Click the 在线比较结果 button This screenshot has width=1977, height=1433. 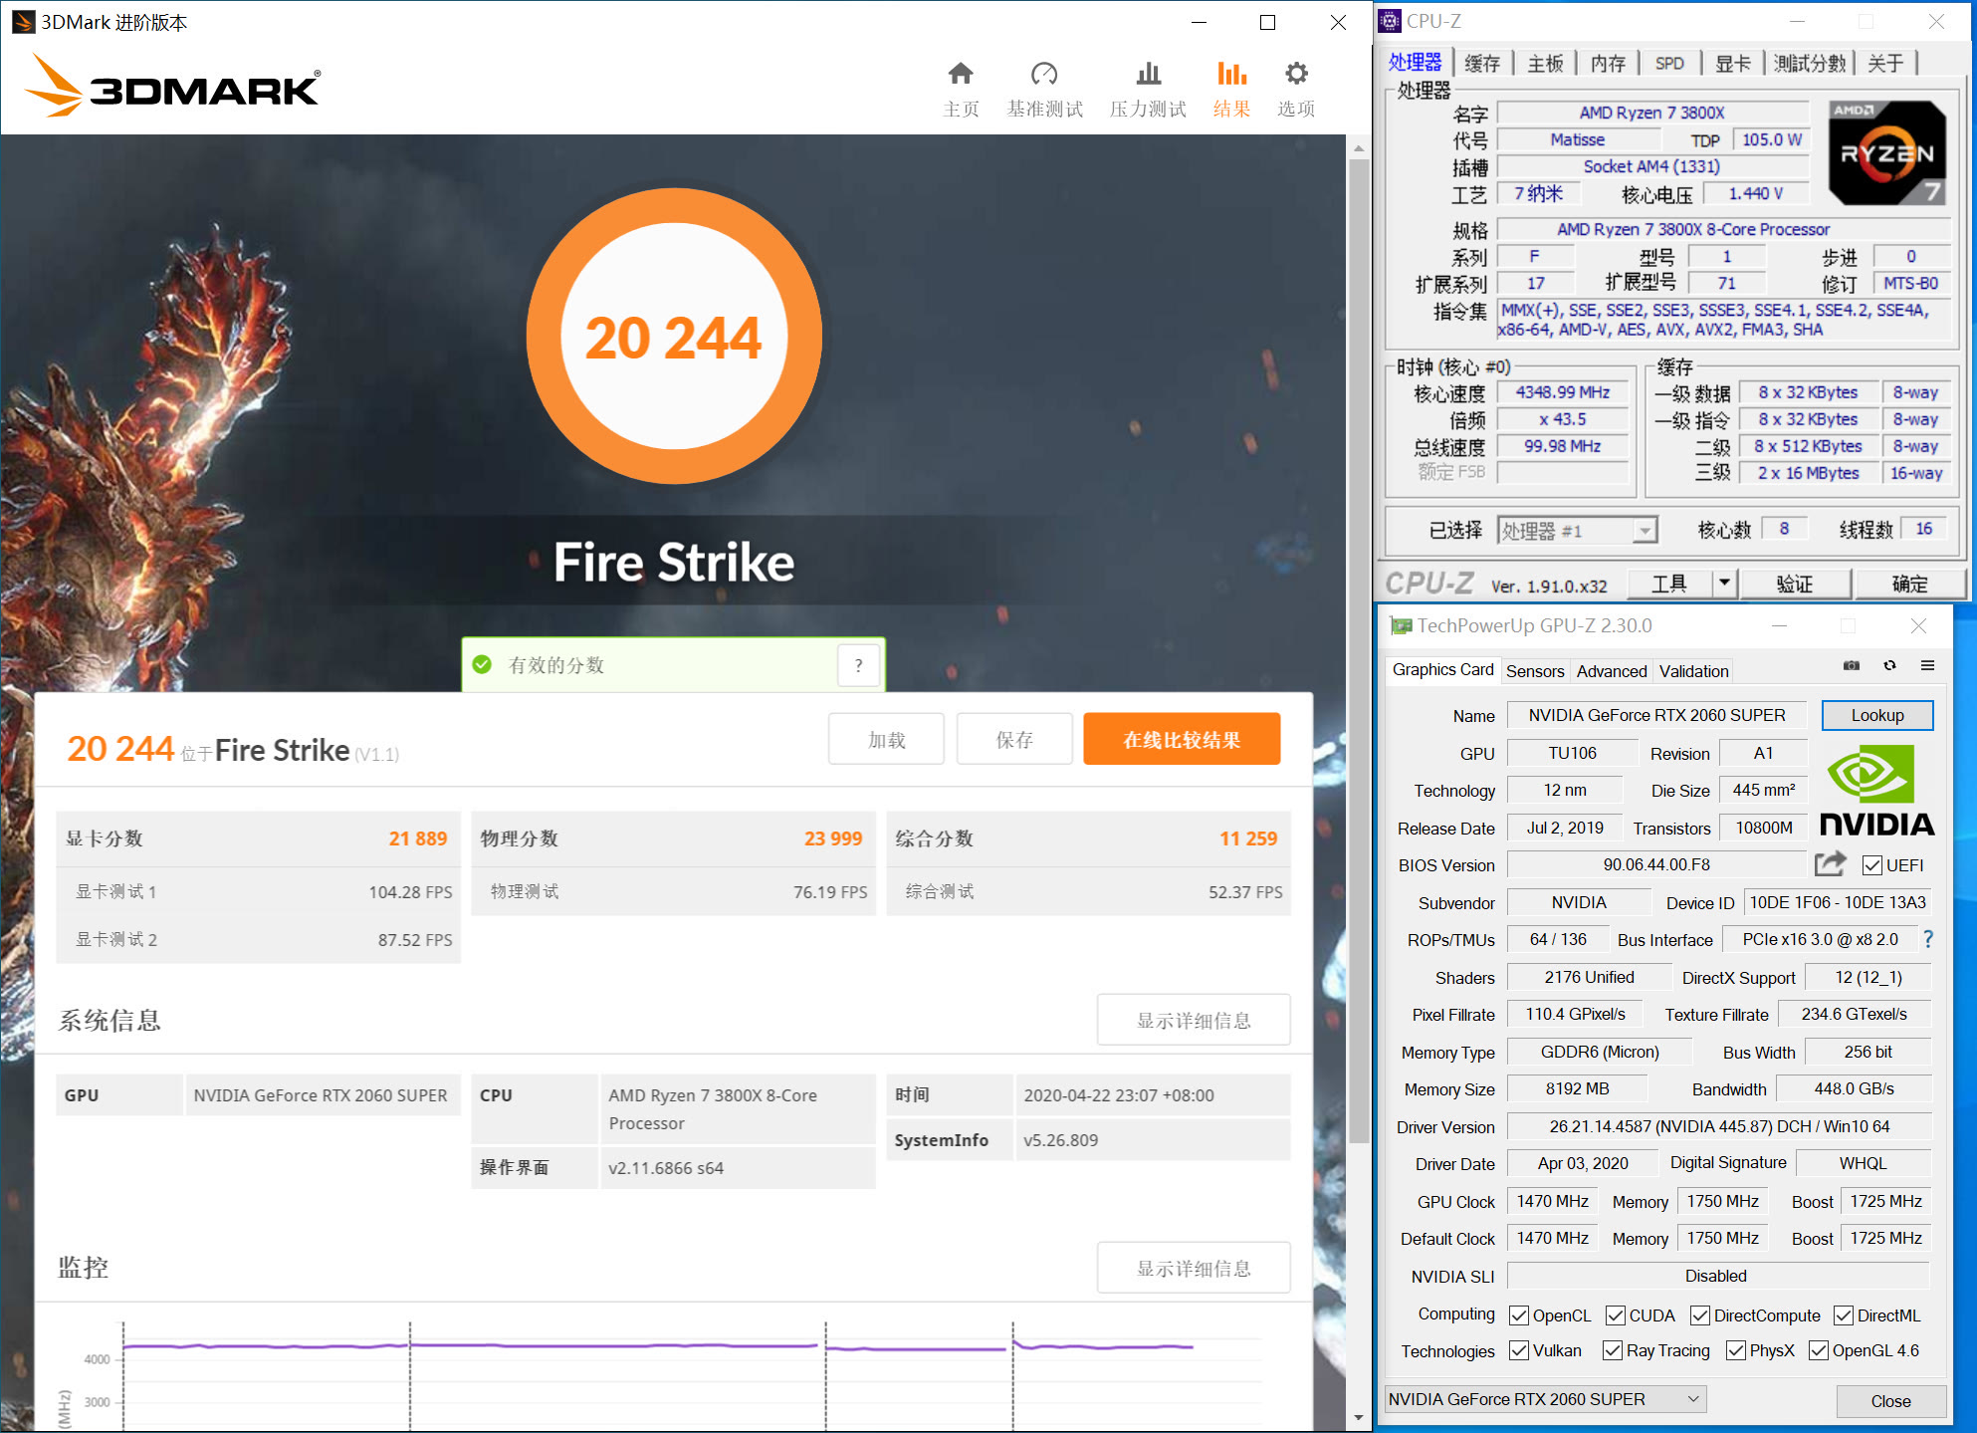(x=1182, y=739)
